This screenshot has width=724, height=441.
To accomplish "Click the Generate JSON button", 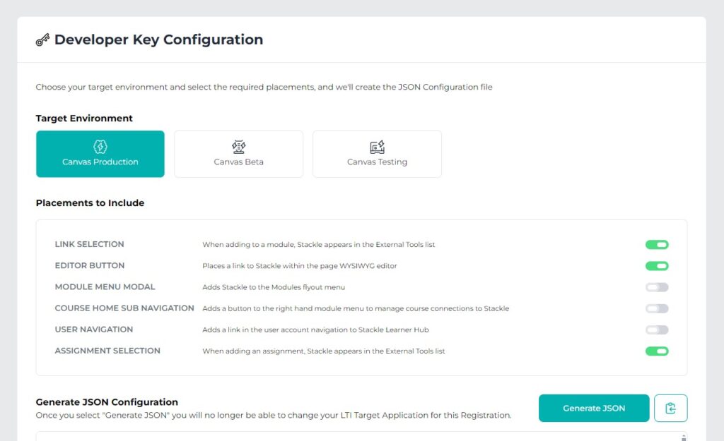I will pyautogui.click(x=593, y=408).
